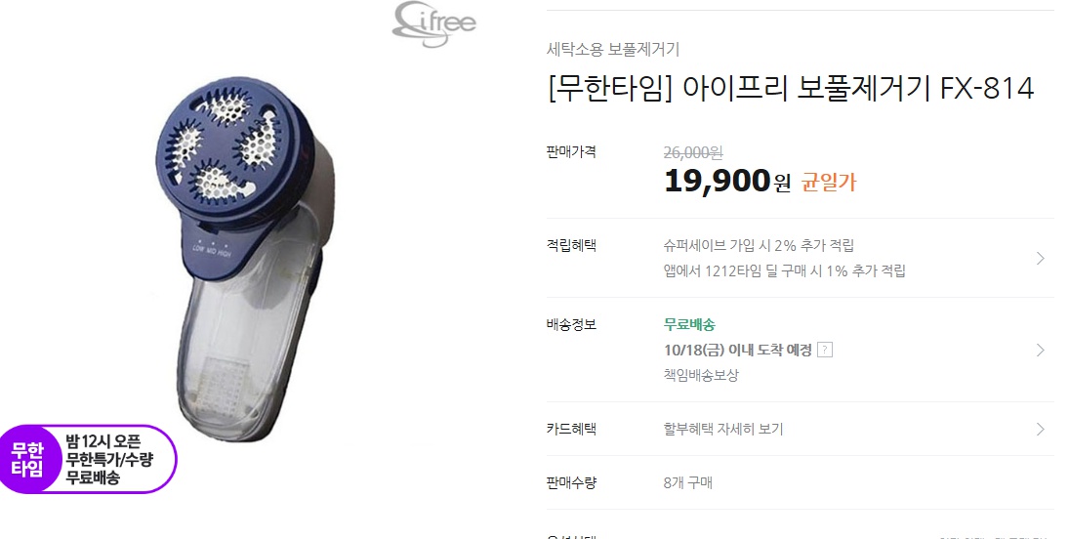
Task: Click 할부혜택 자세히 보기 link
Action: click(x=723, y=430)
